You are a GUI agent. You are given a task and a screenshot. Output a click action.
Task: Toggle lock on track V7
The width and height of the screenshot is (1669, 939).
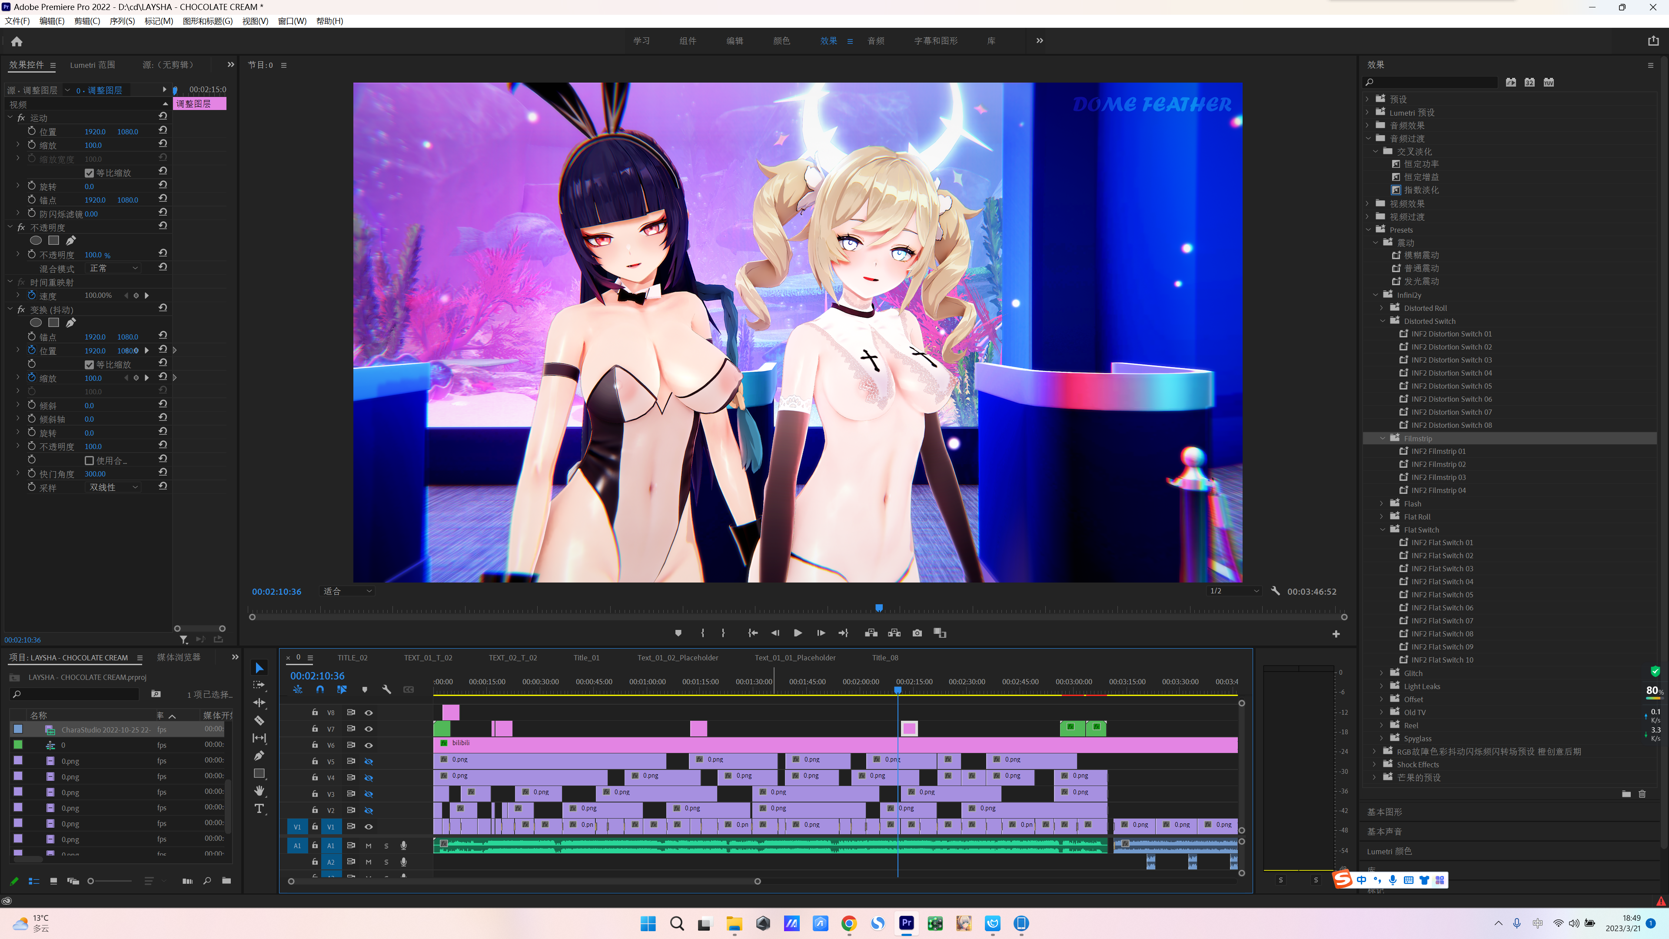pos(315,729)
